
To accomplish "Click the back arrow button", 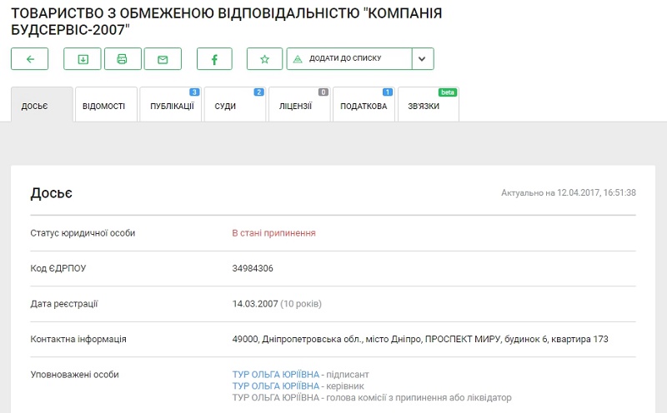I will [x=30, y=59].
